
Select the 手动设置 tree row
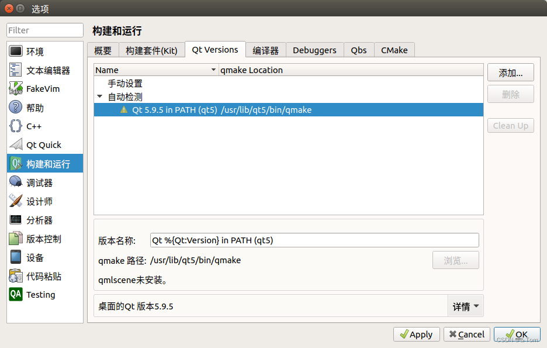pos(289,84)
